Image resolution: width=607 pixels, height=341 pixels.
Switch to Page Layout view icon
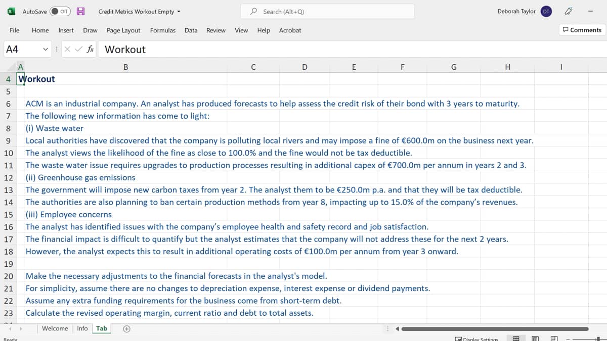pos(536,339)
